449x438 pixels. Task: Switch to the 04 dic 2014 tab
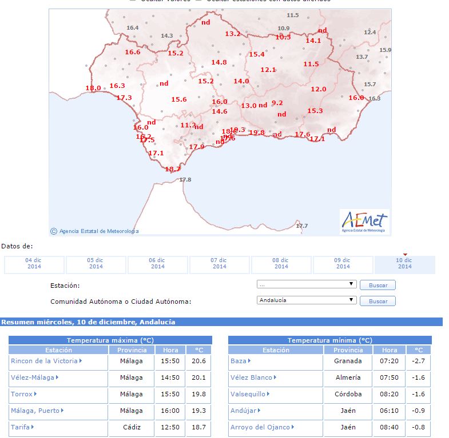34,264
